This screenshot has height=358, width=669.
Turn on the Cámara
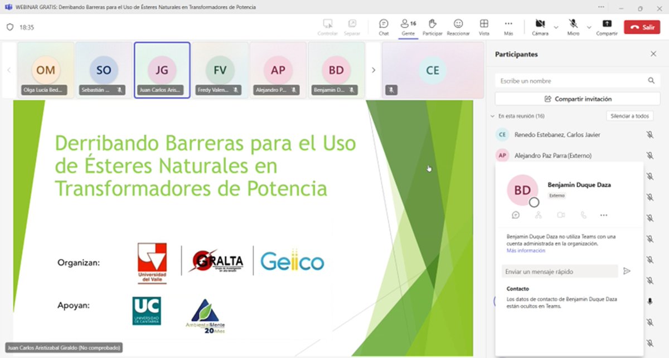[x=540, y=27]
